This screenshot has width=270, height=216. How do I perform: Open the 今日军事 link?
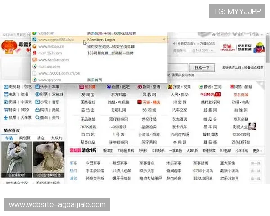pyautogui.click(x=93, y=163)
